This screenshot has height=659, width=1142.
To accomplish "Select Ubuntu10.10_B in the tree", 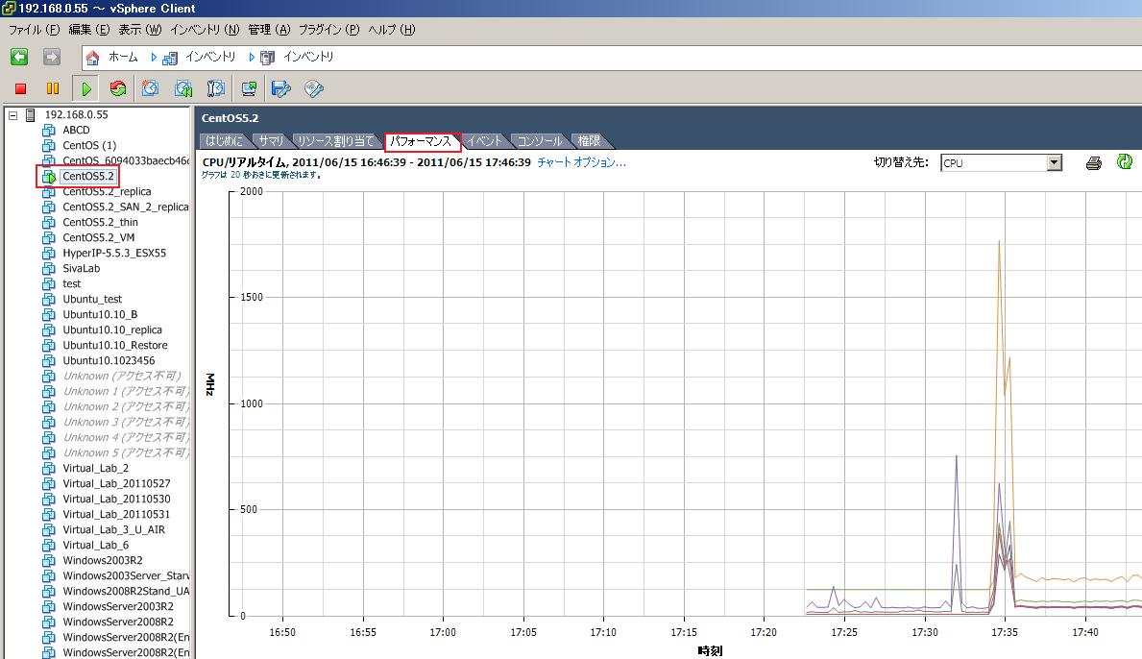I will 100,314.
